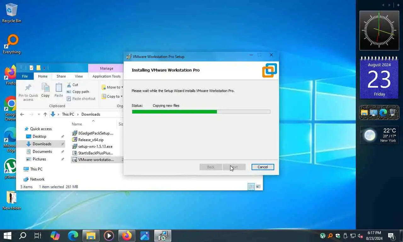This screenshot has width=403, height=242.
Task: Go back in File Explorer navigation
Action: 22,114
